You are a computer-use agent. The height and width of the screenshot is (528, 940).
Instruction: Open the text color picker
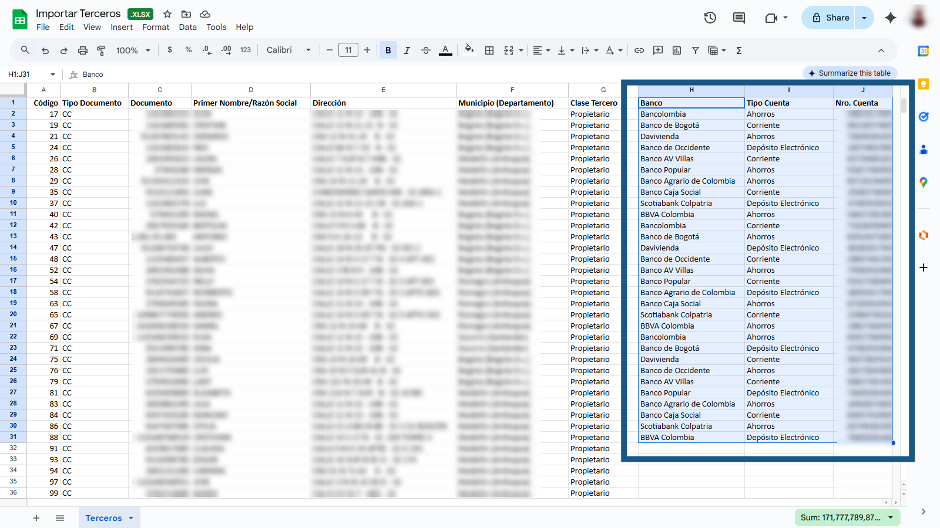point(445,50)
